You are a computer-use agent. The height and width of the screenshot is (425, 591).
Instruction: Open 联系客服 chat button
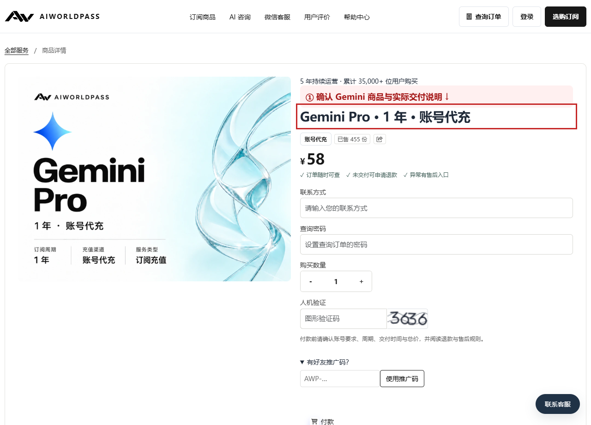(558, 404)
